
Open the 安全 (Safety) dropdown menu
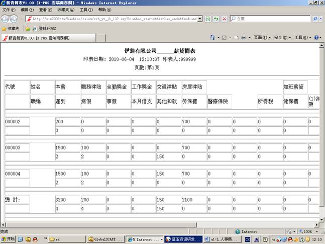281,38
